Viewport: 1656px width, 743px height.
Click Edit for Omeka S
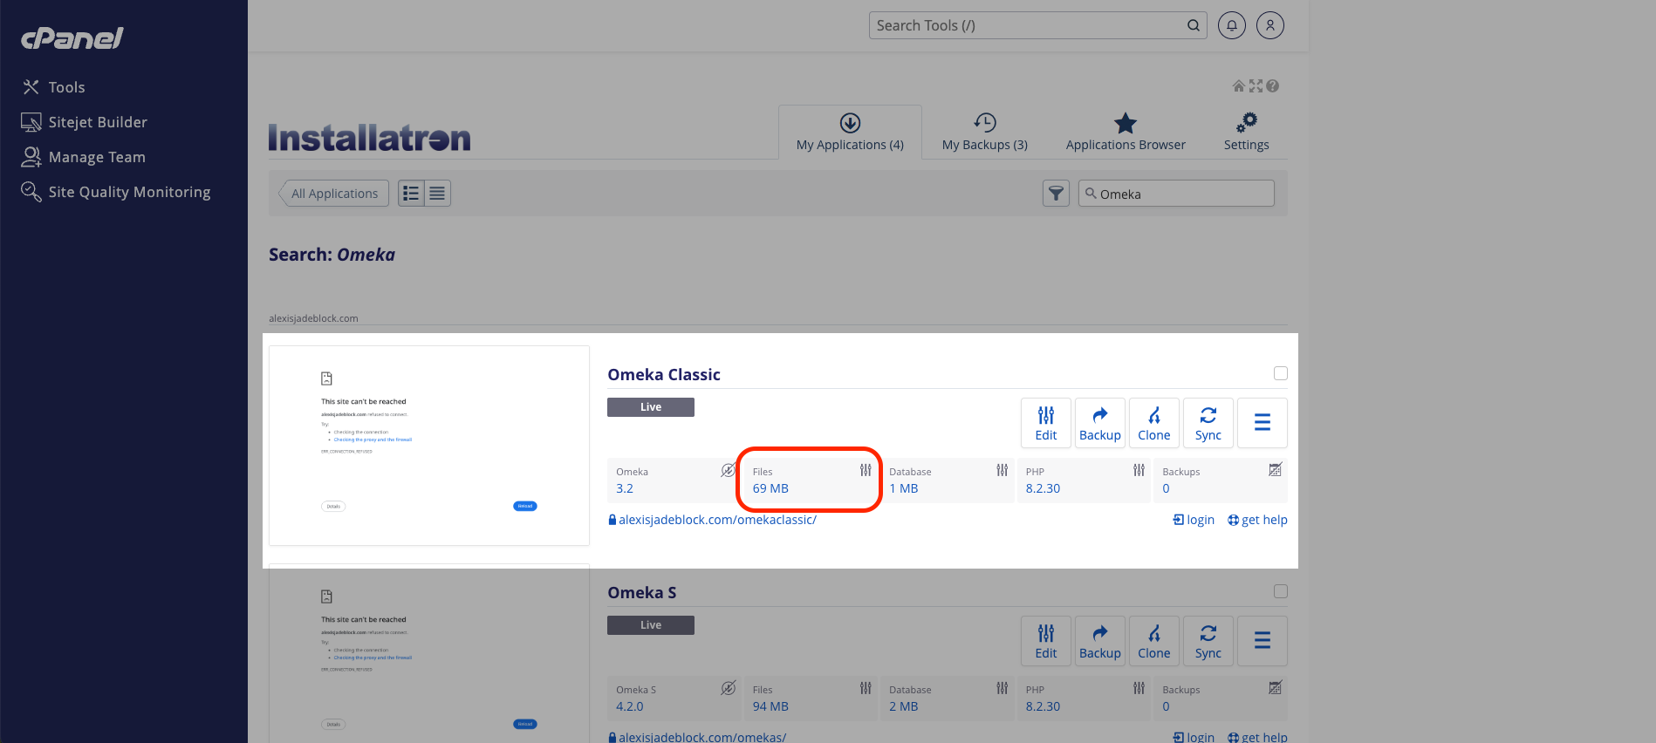pos(1046,641)
